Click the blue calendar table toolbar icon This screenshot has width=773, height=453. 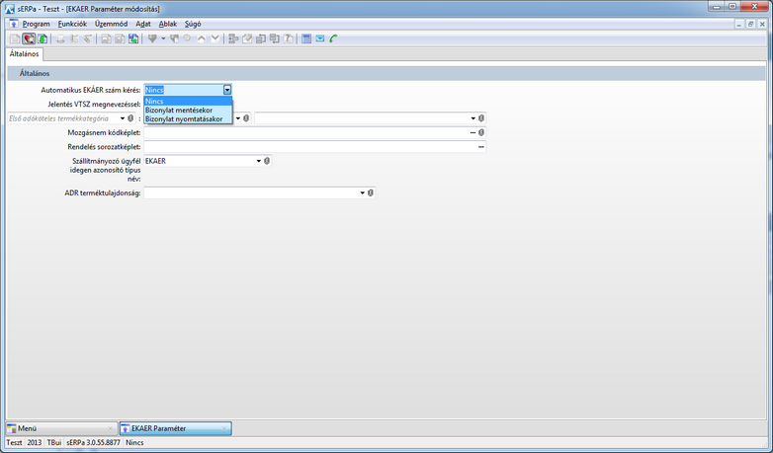pyautogui.click(x=306, y=38)
